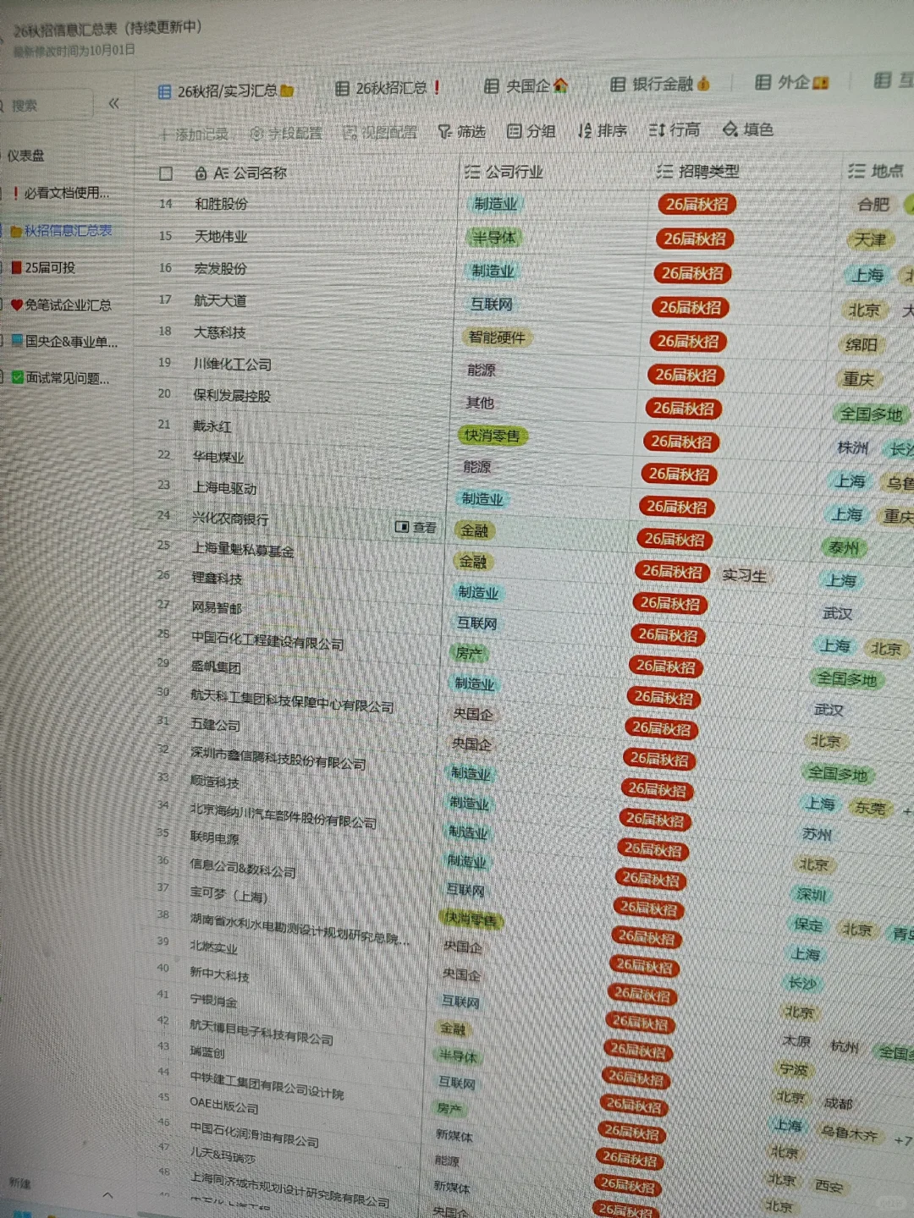The width and height of the screenshot is (914, 1218).
Task: Click the 合肥 location tag
Action: coord(873,205)
